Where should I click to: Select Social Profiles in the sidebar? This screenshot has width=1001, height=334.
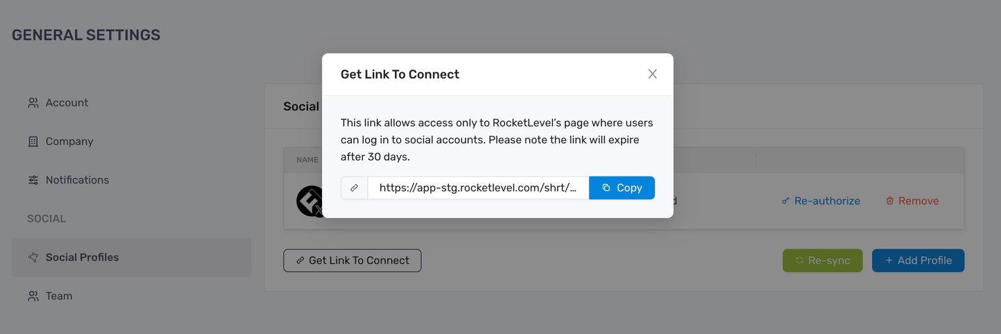131,257
